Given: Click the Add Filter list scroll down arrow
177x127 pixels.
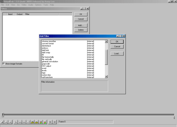Looking at the screenshot, I should (x=106, y=77).
